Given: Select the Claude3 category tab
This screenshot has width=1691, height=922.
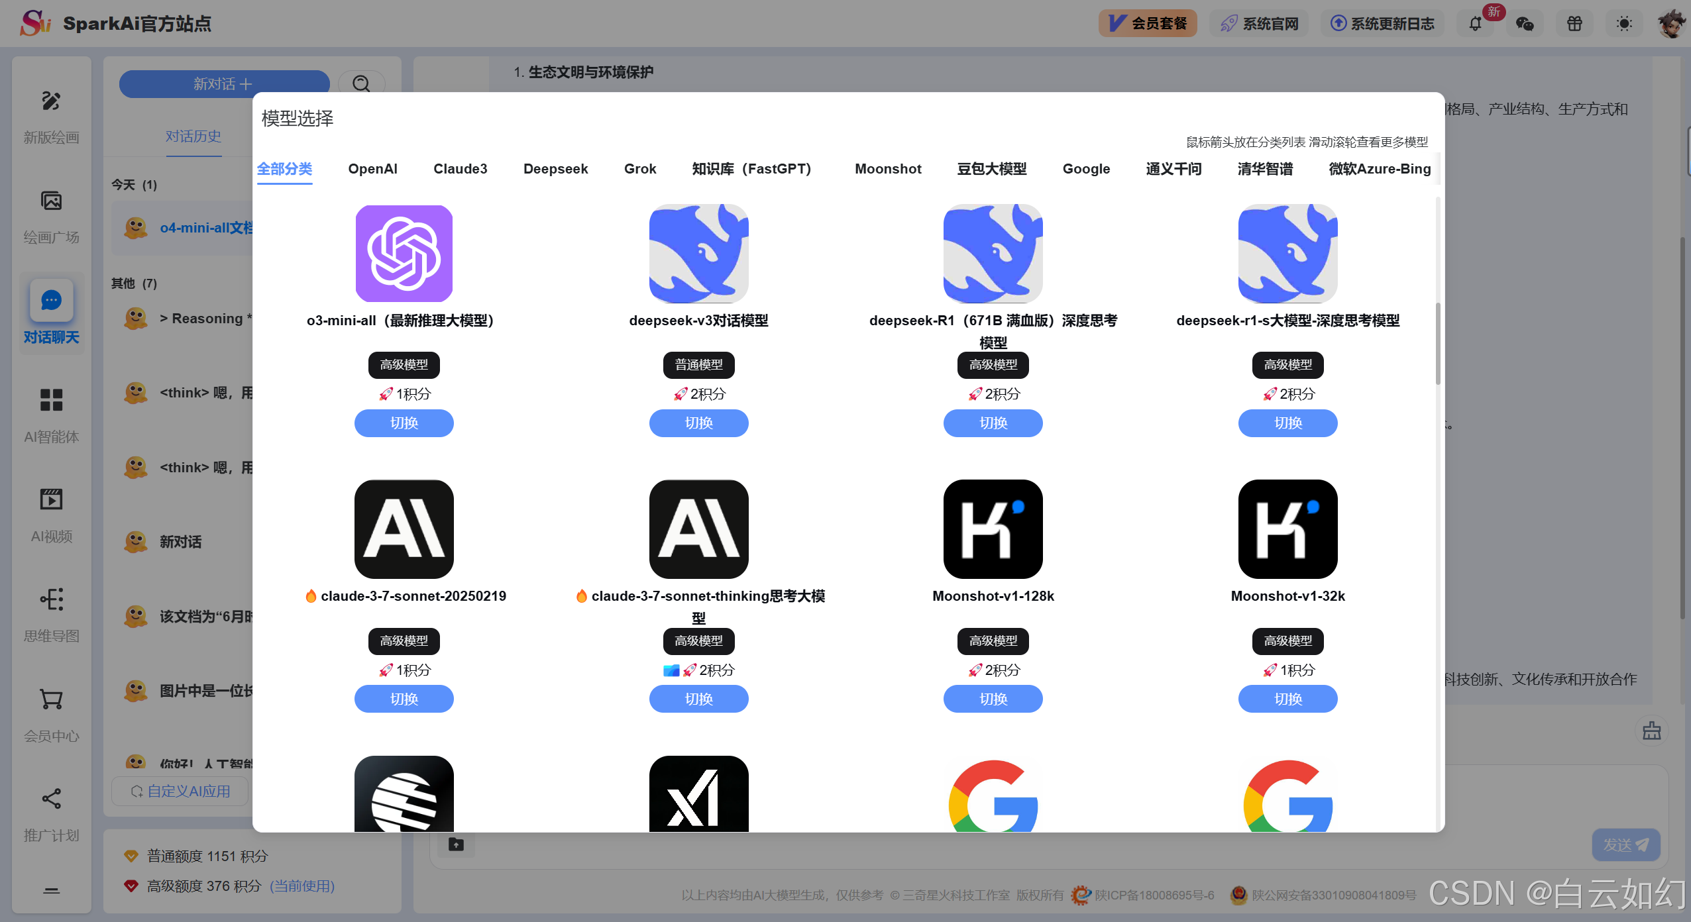Looking at the screenshot, I should coord(460,169).
